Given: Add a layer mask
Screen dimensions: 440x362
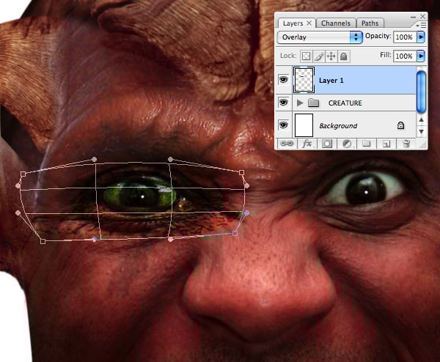Looking at the screenshot, I should click(326, 144).
